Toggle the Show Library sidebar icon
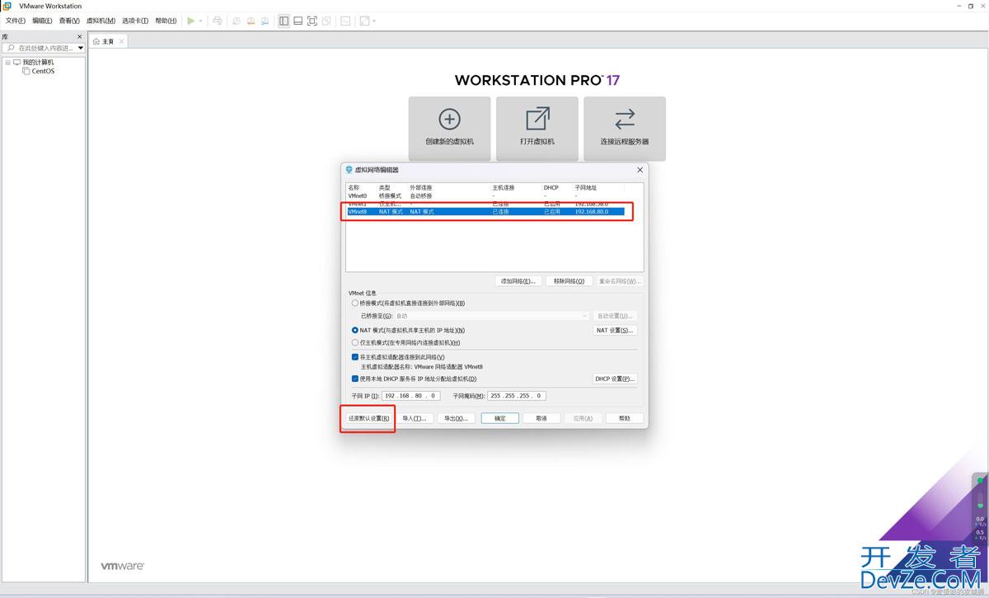This screenshot has height=598, width=989. pos(284,21)
